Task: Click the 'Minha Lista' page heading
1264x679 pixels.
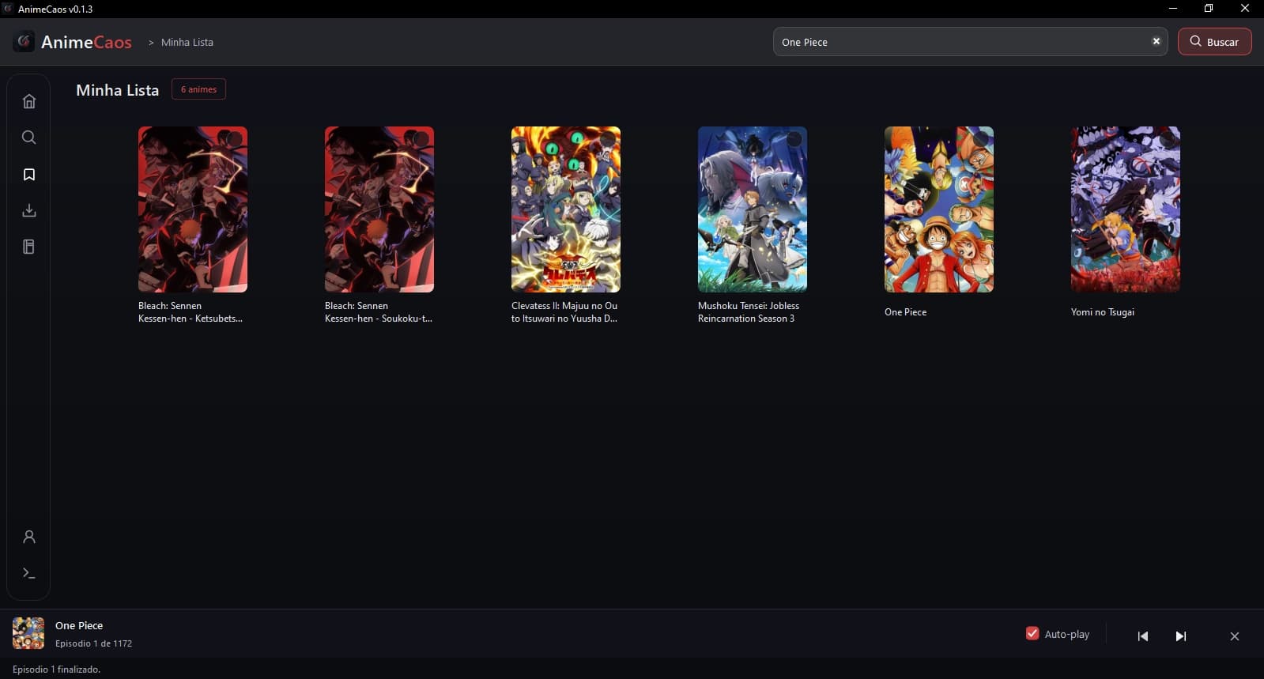Action: 117,90
